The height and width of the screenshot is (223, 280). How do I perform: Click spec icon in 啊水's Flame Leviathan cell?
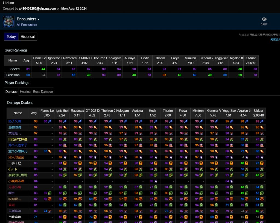pos(50,193)
